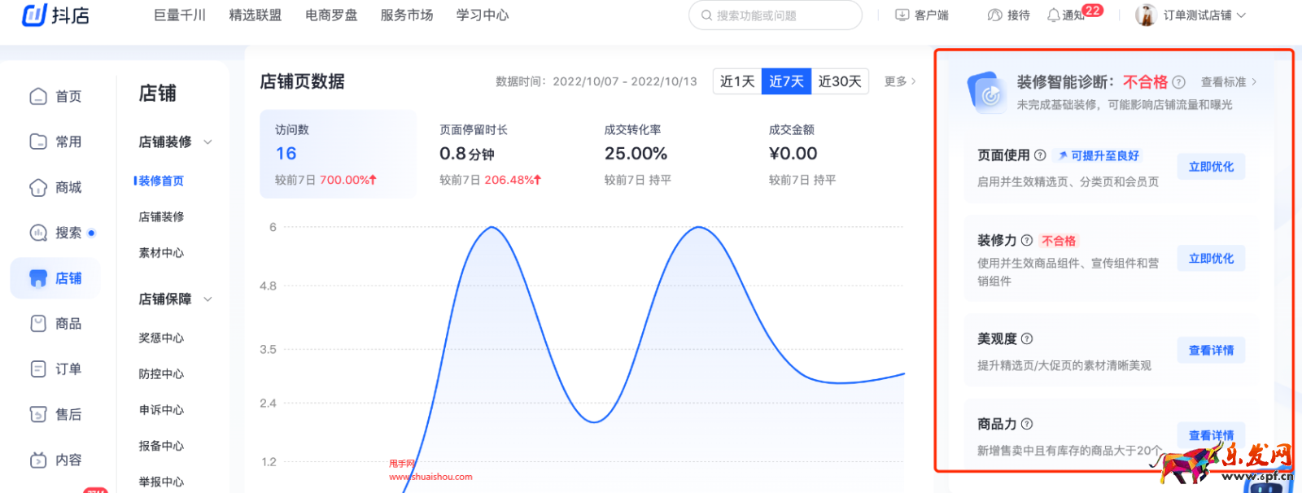1302x493 pixels.
Task: Click 查看详情 for 美观度
Action: pyautogui.click(x=1211, y=351)
